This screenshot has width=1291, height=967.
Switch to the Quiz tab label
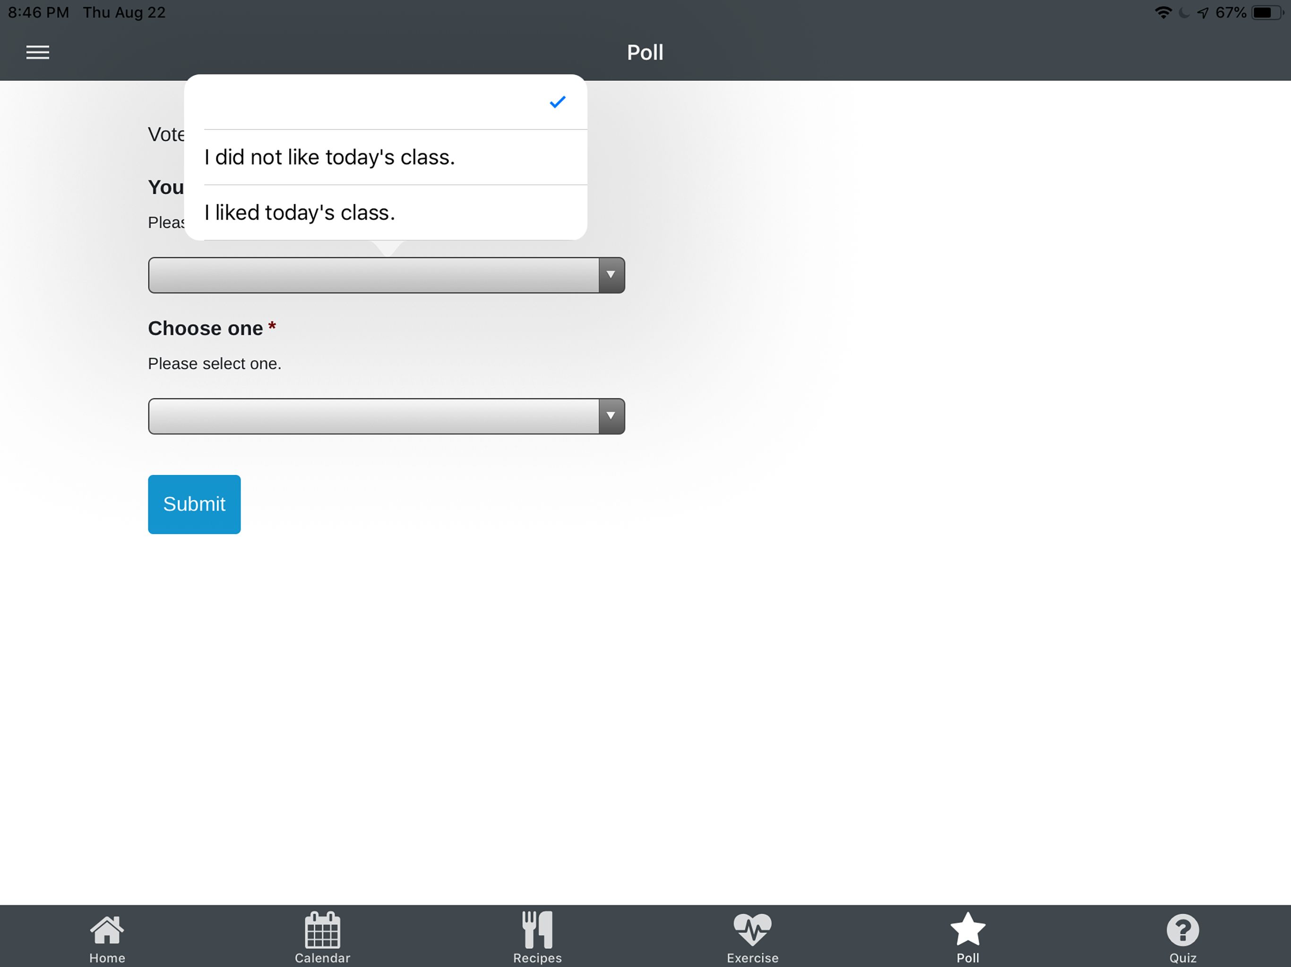[1182, 958]
